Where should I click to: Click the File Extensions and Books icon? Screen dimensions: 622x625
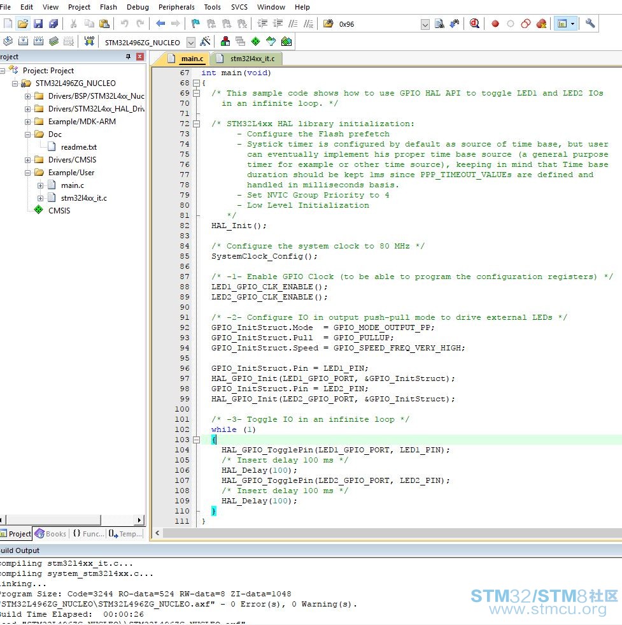coord(225,41)
